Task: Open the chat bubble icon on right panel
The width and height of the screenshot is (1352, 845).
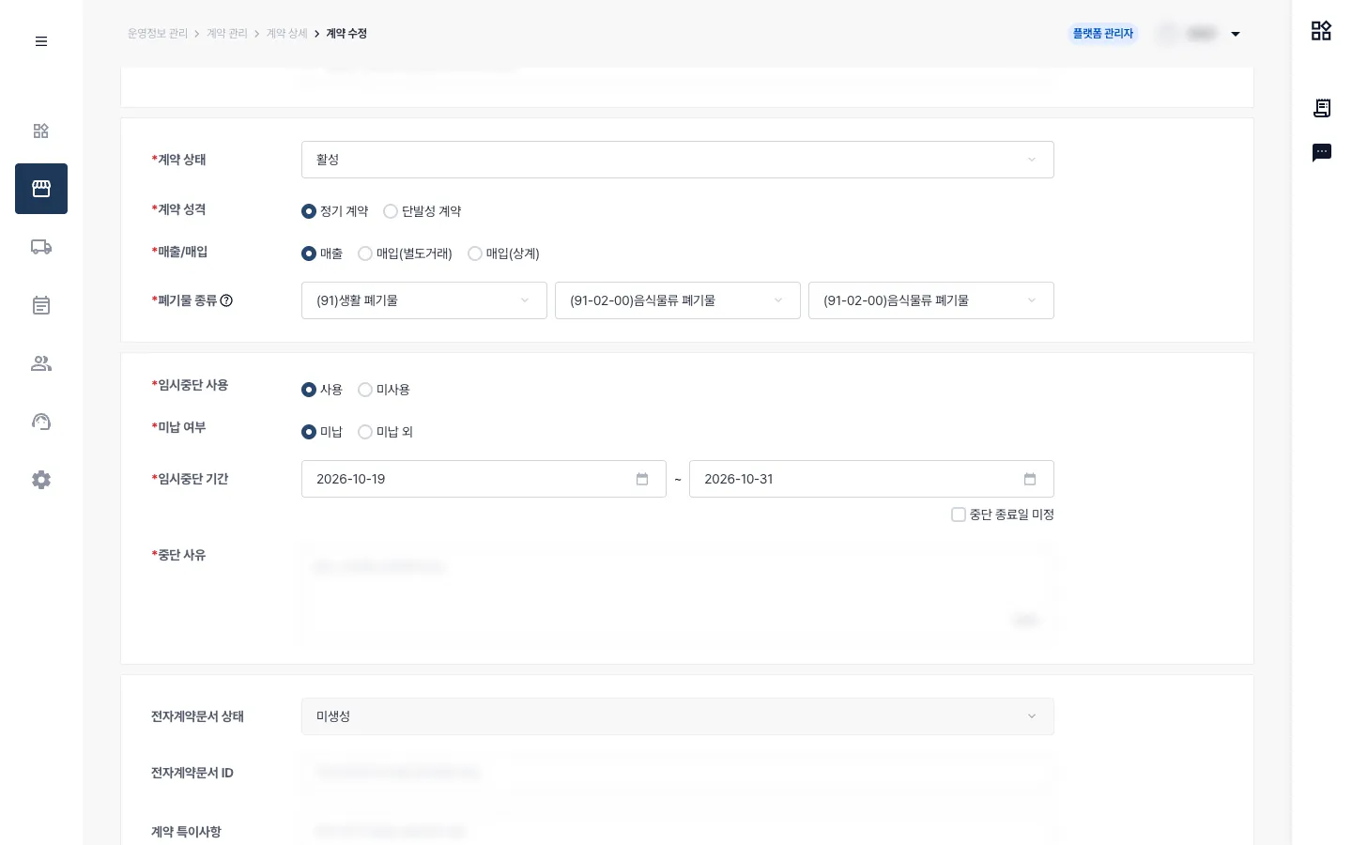Action: click(1322, 152)
